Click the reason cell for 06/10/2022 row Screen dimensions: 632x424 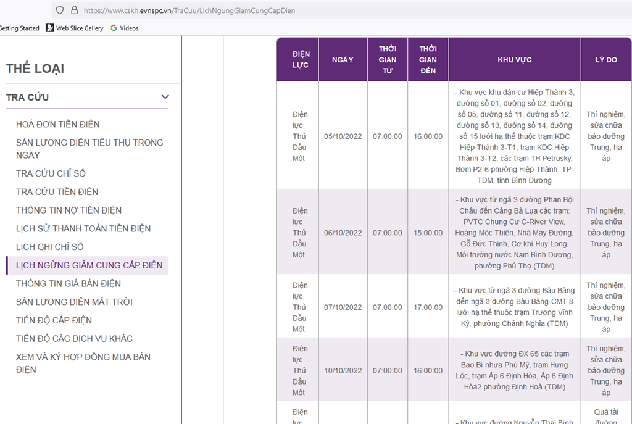coord(606,233)
